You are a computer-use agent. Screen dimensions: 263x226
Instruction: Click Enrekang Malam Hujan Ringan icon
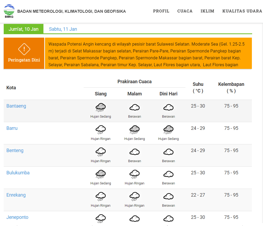click(x=135, y=197)
